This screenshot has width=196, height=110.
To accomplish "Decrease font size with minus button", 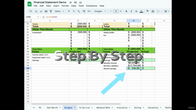I will pyautogui.click(x=111, y=11).
